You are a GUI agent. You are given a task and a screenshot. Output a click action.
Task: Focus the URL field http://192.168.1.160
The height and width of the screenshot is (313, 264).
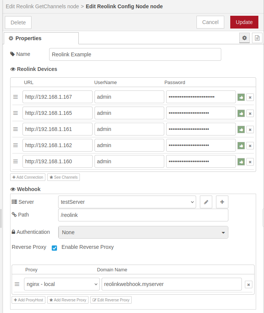click(57, 161)
